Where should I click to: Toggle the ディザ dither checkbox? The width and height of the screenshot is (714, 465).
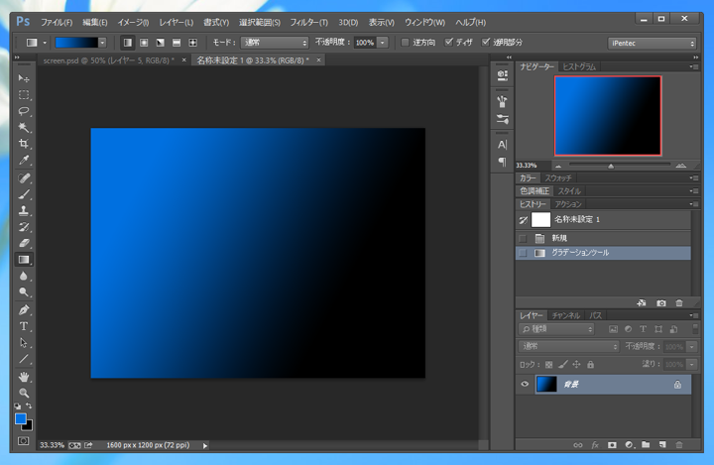(449, 42)
